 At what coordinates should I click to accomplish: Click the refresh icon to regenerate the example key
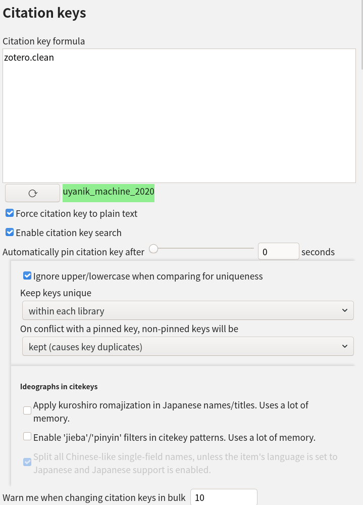(32, 193)
